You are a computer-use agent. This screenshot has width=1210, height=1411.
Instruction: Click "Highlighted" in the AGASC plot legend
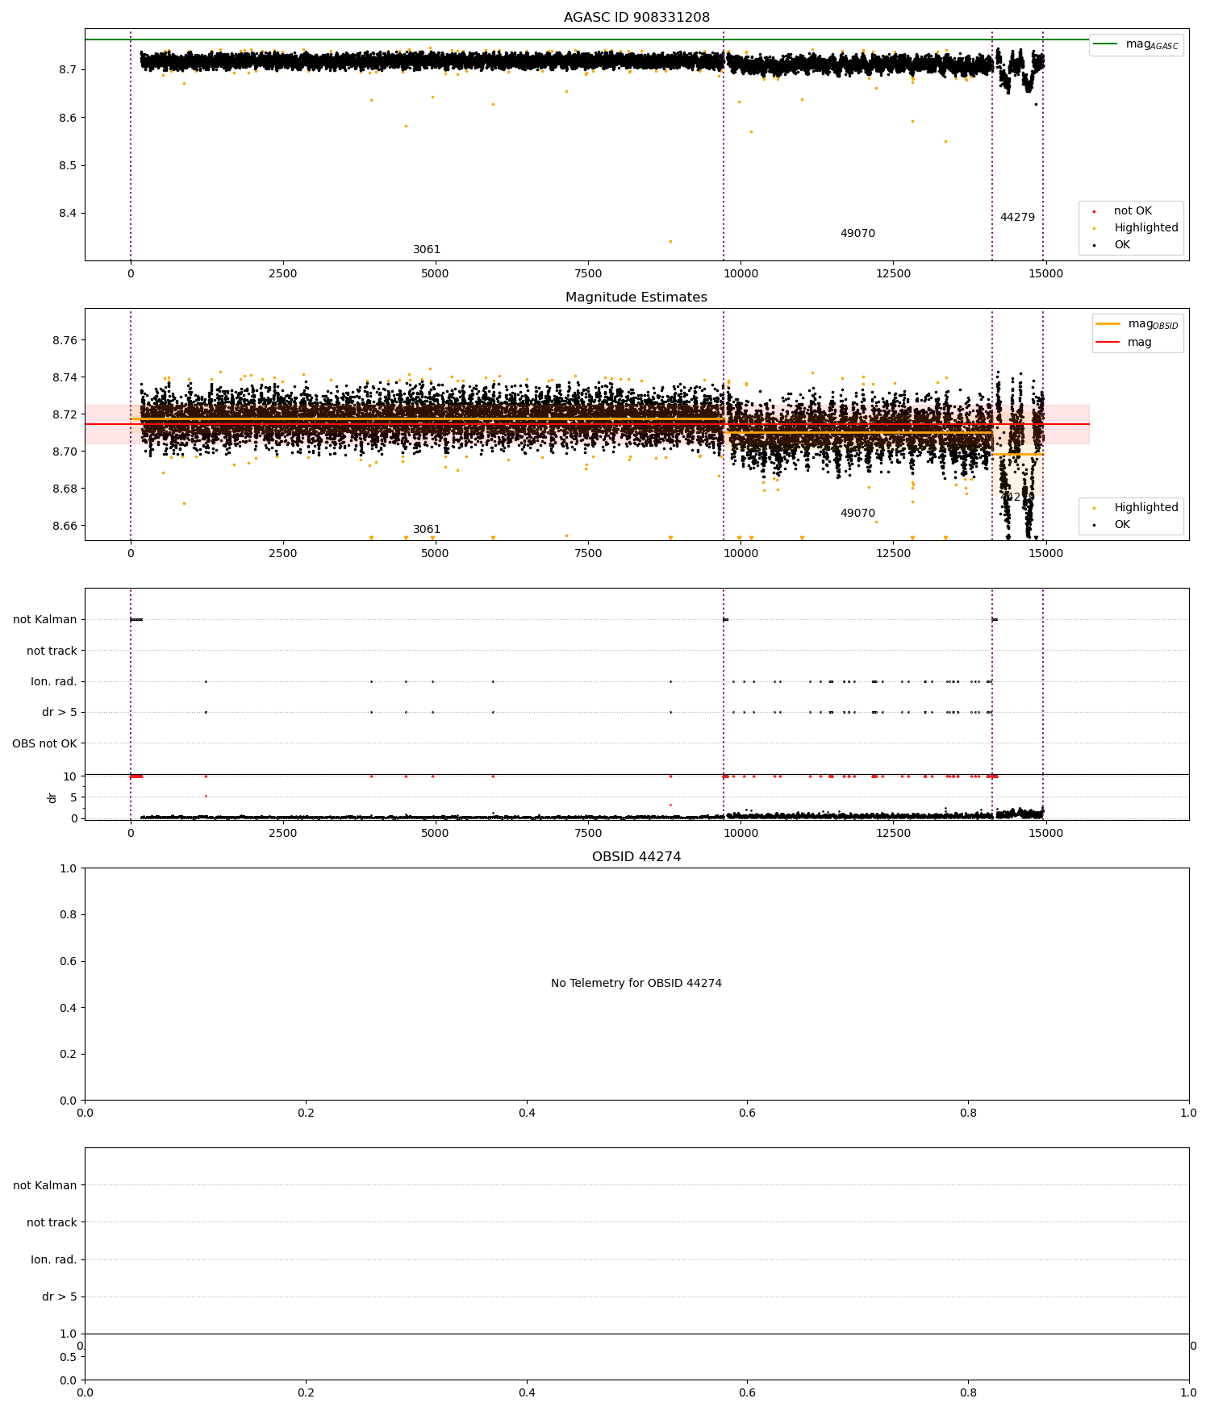[x=1146, y=228]
